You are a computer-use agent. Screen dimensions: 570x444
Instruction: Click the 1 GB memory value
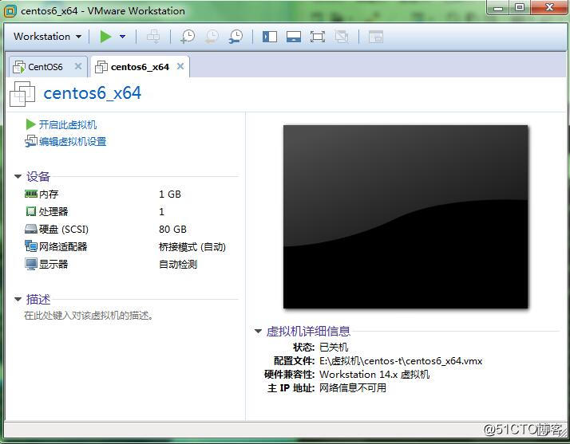pos(170,194)
